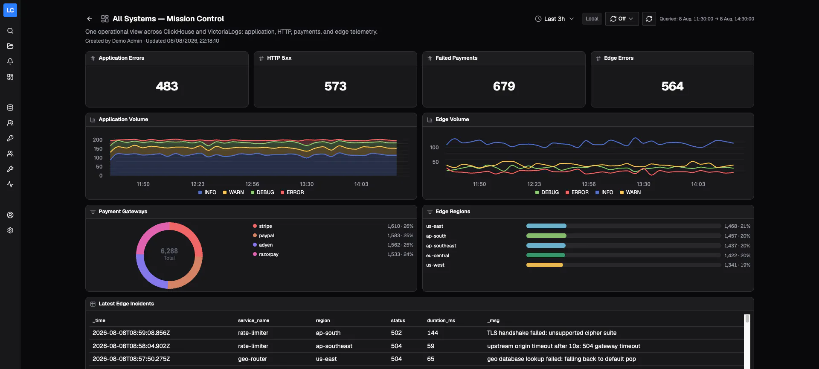819x369 pixels.
Task: Go back with the left arrow
Action: 90,19
